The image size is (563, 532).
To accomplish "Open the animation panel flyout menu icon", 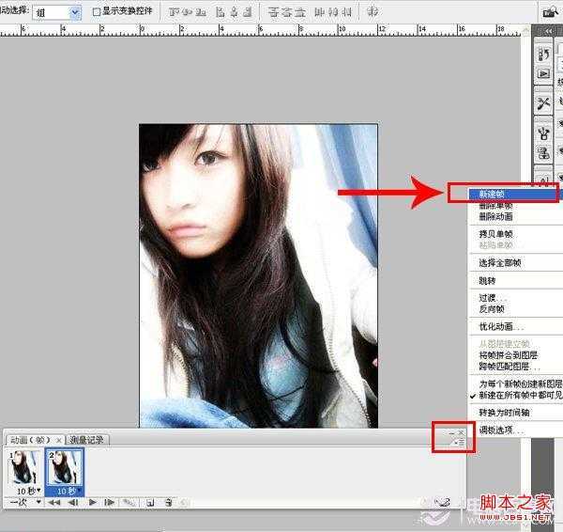I will tap(460, 443).
